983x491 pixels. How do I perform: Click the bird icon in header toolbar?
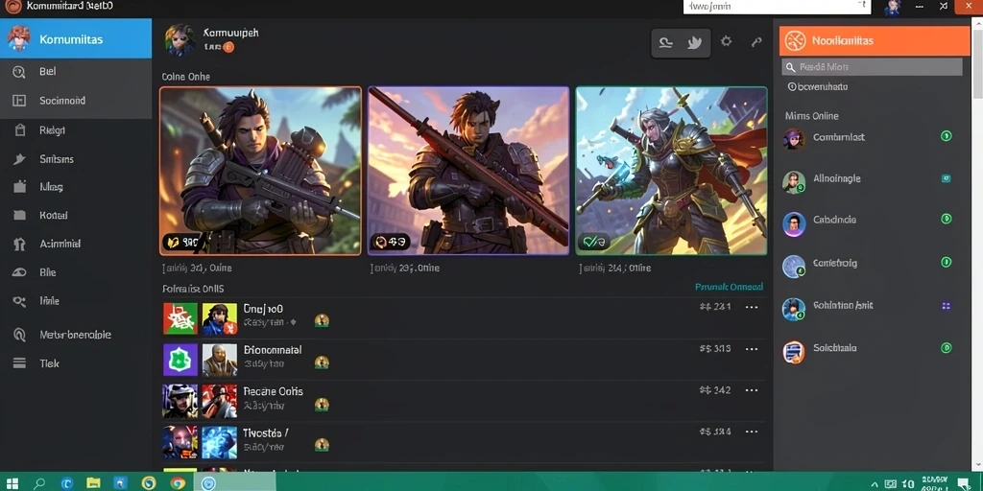click(x=695, y=42)
